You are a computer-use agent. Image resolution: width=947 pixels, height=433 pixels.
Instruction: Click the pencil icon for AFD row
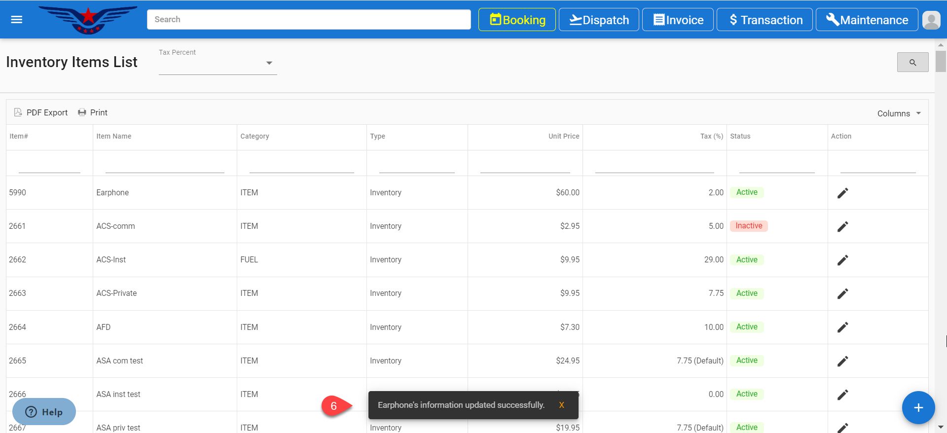[x=842, y=327]
